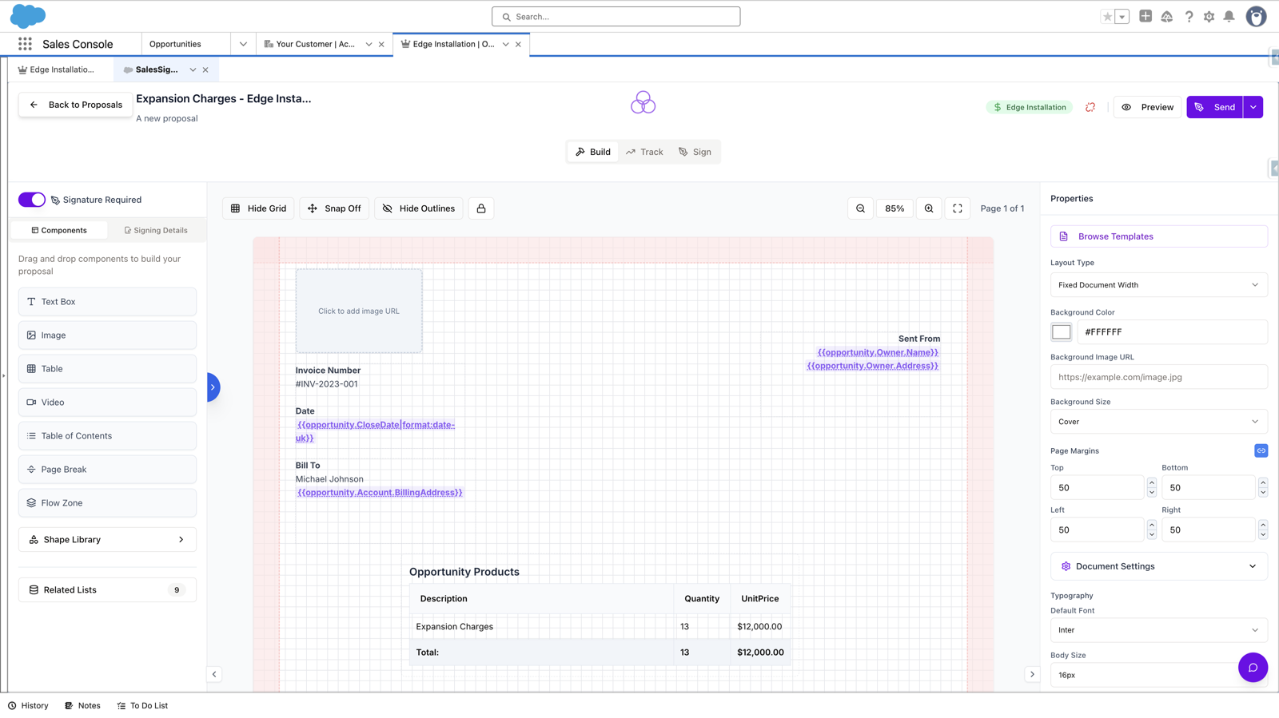
Task: Go back to Proposals
Action: pos(76,105)
